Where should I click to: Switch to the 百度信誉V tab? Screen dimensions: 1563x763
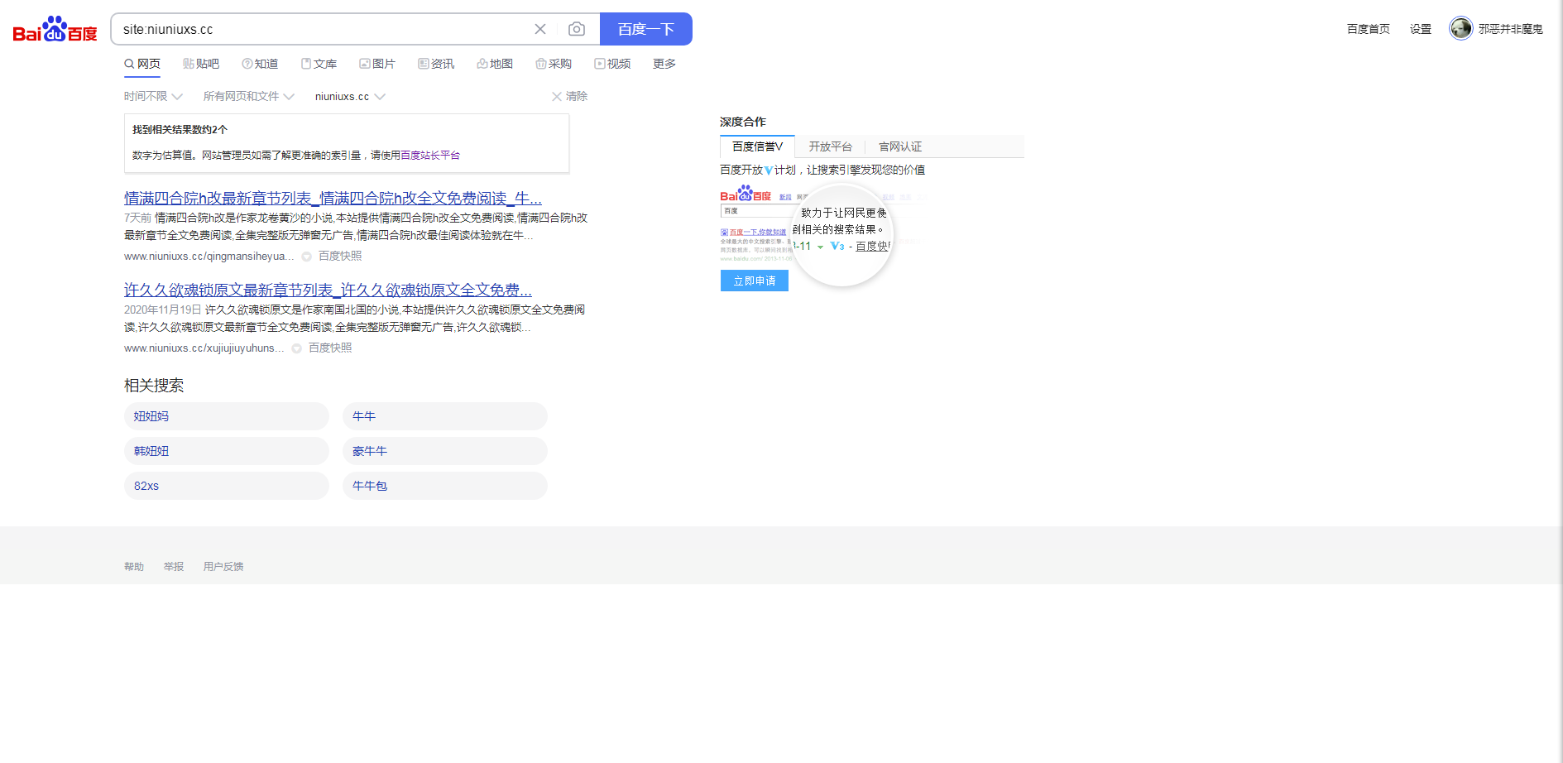757,146
